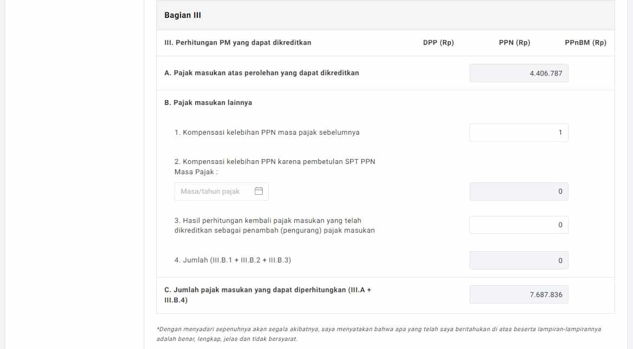Open the Masa/tahun pajak calendar picker
633x349 pixels.
(x=259, y=191)
